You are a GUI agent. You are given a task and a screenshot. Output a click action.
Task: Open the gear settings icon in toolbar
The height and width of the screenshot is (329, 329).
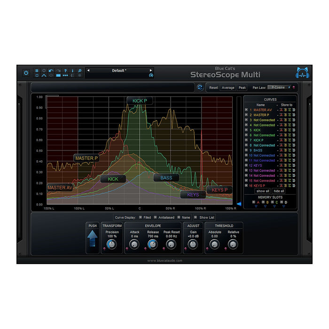(x=44, y=70)
